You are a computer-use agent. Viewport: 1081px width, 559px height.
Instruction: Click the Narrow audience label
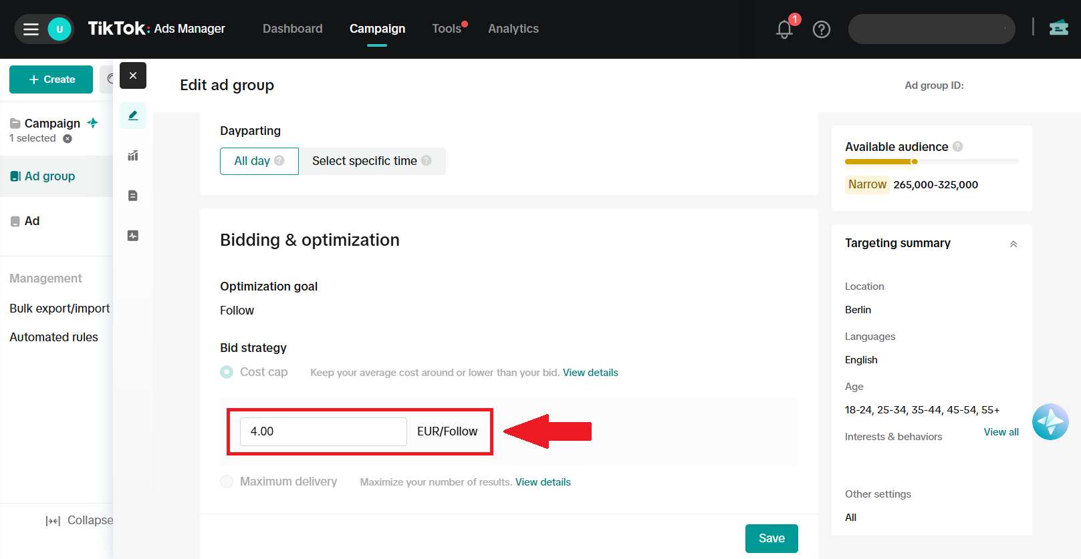[x=867, y=184]
